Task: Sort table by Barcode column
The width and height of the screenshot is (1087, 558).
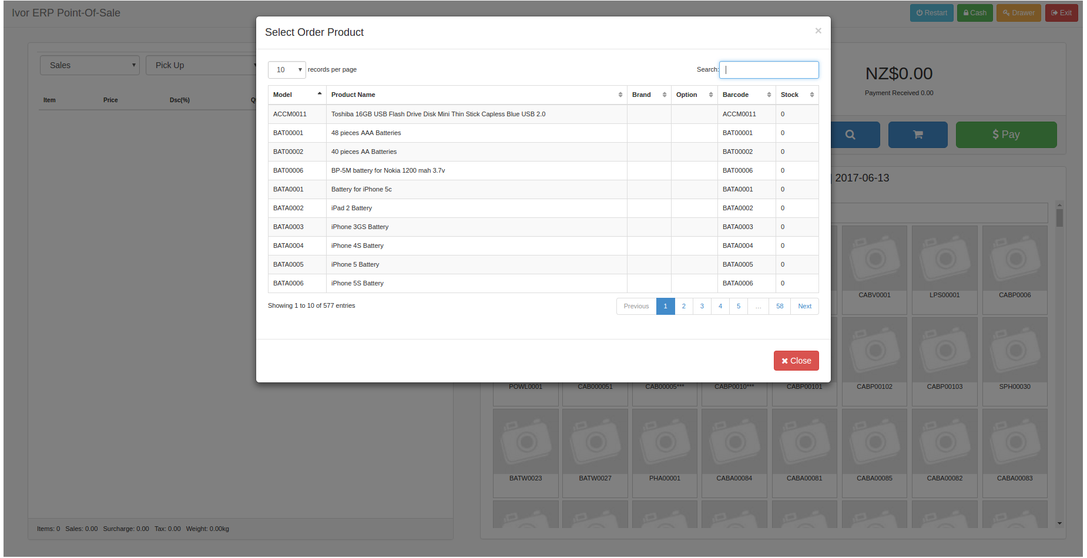Action: (746, 95)
